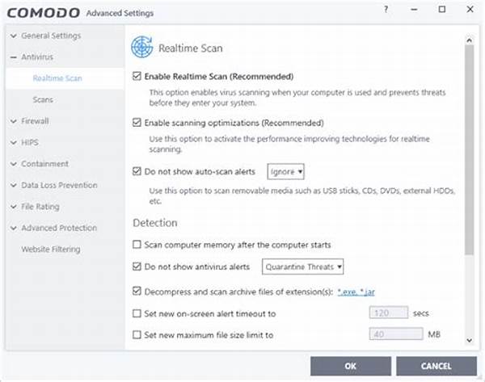Minimize the Advanced Settings window
Viewport: 485px width, 382px height.
click(x=414, y=10)
